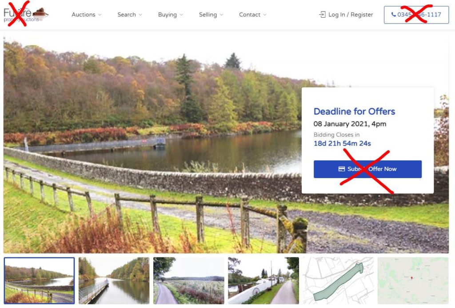Call the 0345 phone number button
455x308 pixels.
click(x=416, y=15)
